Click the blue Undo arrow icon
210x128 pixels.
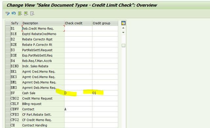(x=14, y=13)
